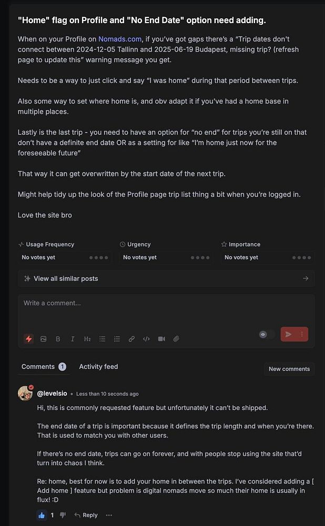Select the Comments tab
The width and height of the screenshot is (325, 526).
coord(38,367)
